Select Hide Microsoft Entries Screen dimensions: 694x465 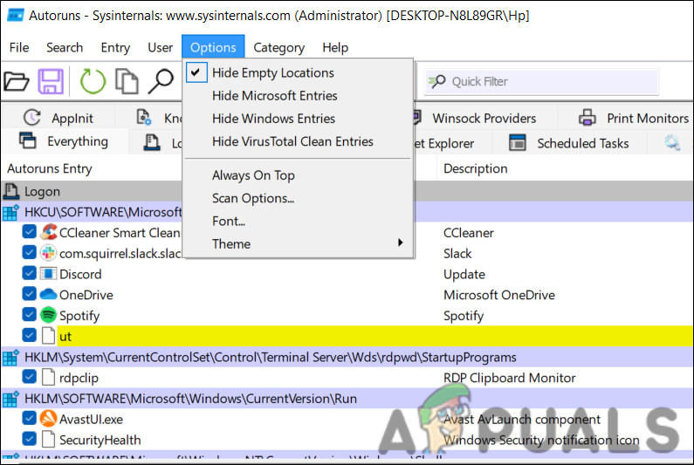click(299, 96)
